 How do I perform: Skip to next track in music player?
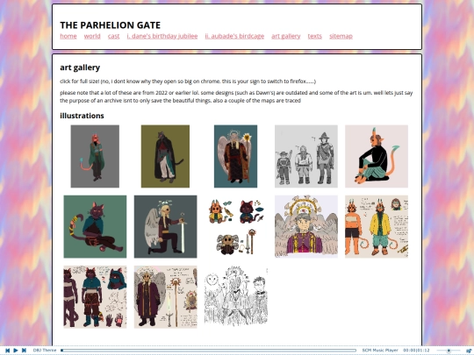pos(24,350)
